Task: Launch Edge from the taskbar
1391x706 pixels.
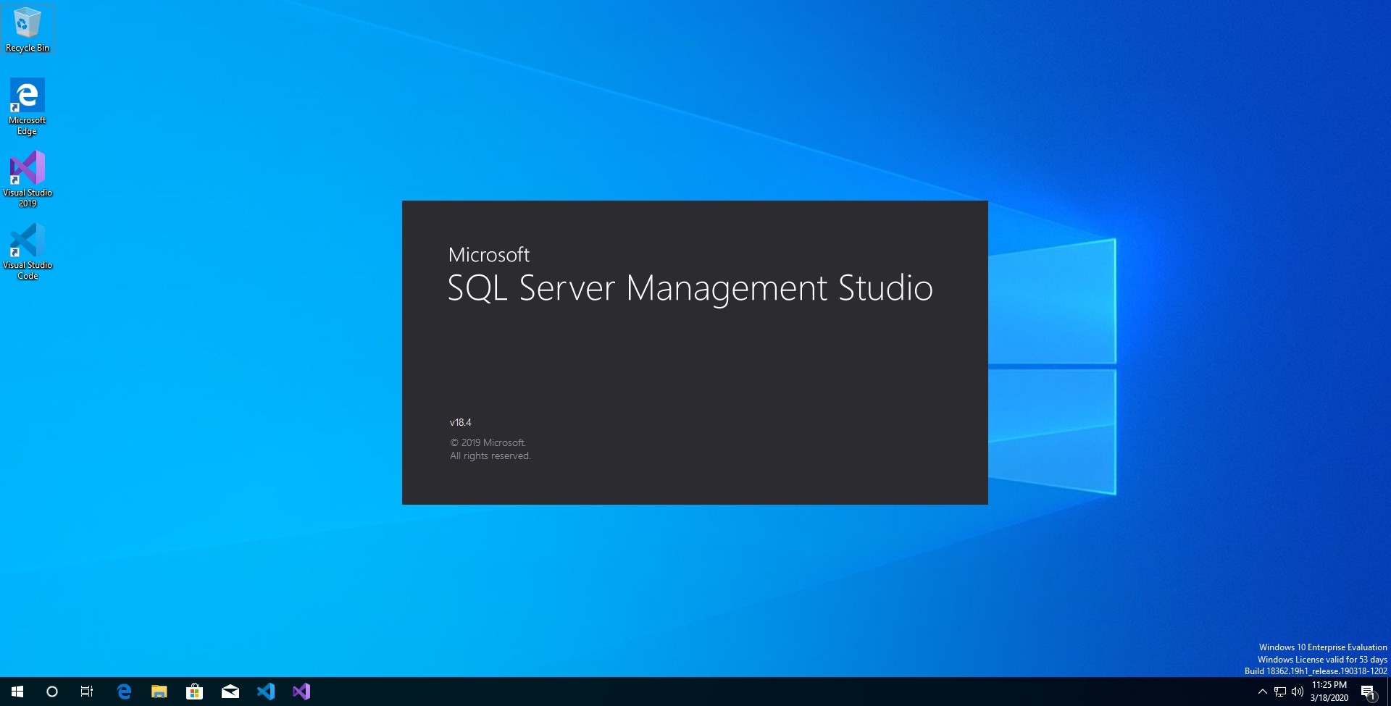Action: click(124, 692)
